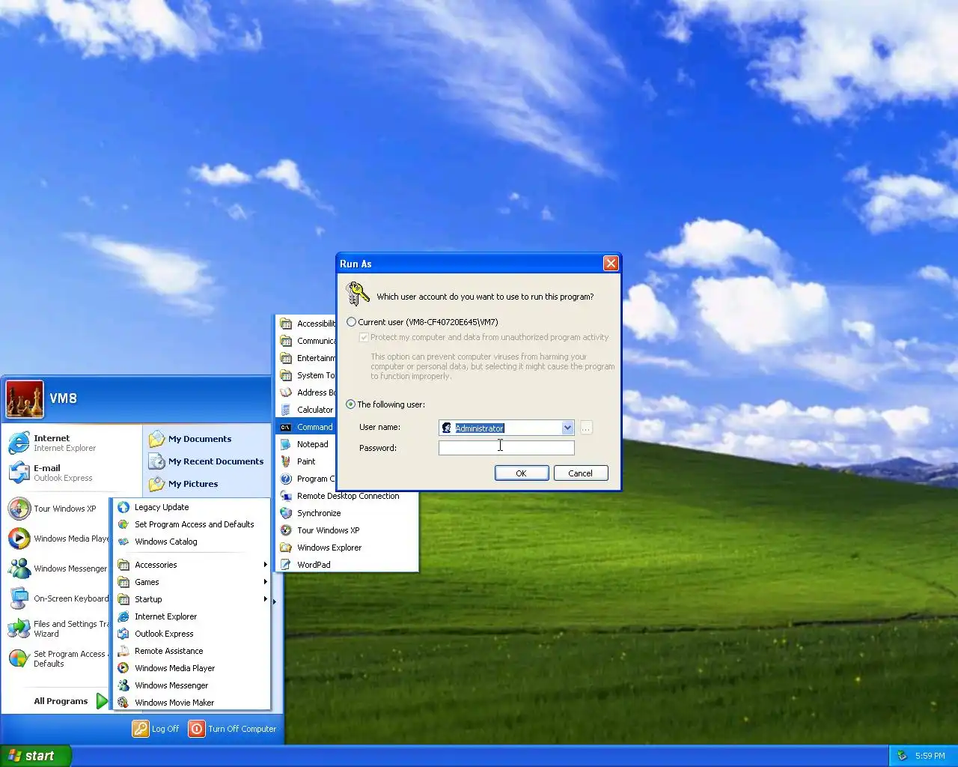Open Windows Media Player in programs list
The width and height of the screenshot is (958, 767).
click(x=192, y=668)
